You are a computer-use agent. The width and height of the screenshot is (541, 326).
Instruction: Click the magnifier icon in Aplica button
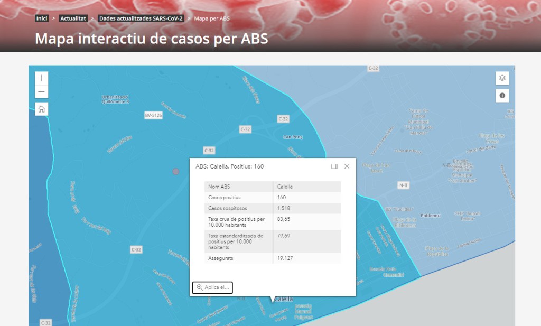click(199, 287)
